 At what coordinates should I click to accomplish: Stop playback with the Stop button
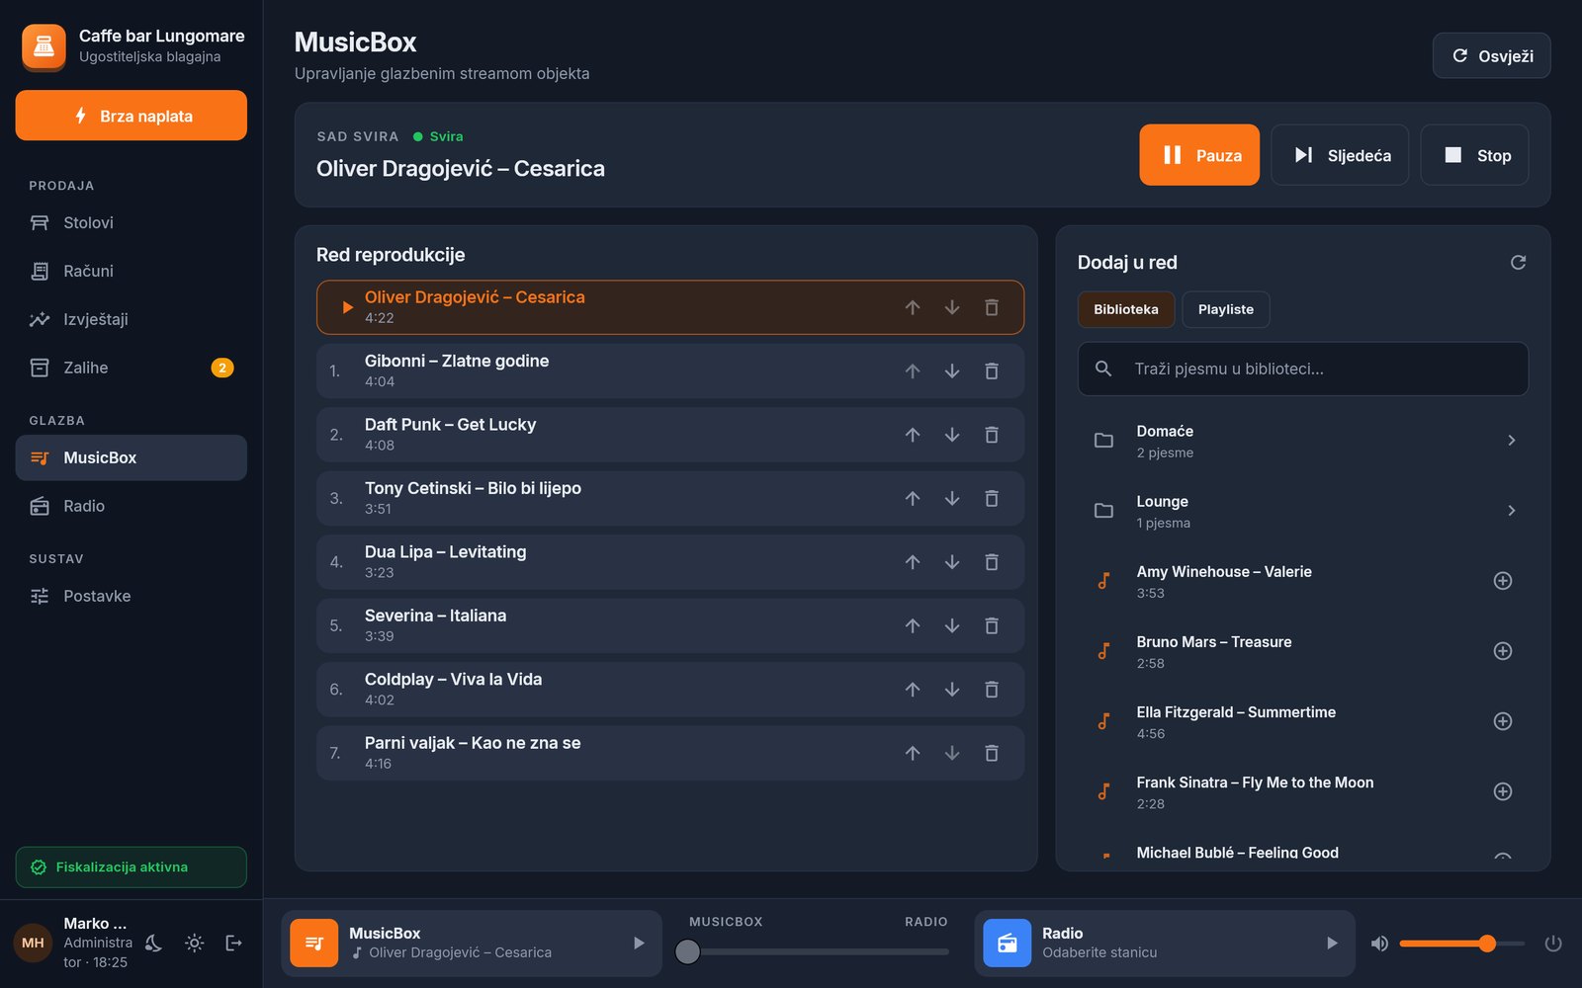point(1474,155)
